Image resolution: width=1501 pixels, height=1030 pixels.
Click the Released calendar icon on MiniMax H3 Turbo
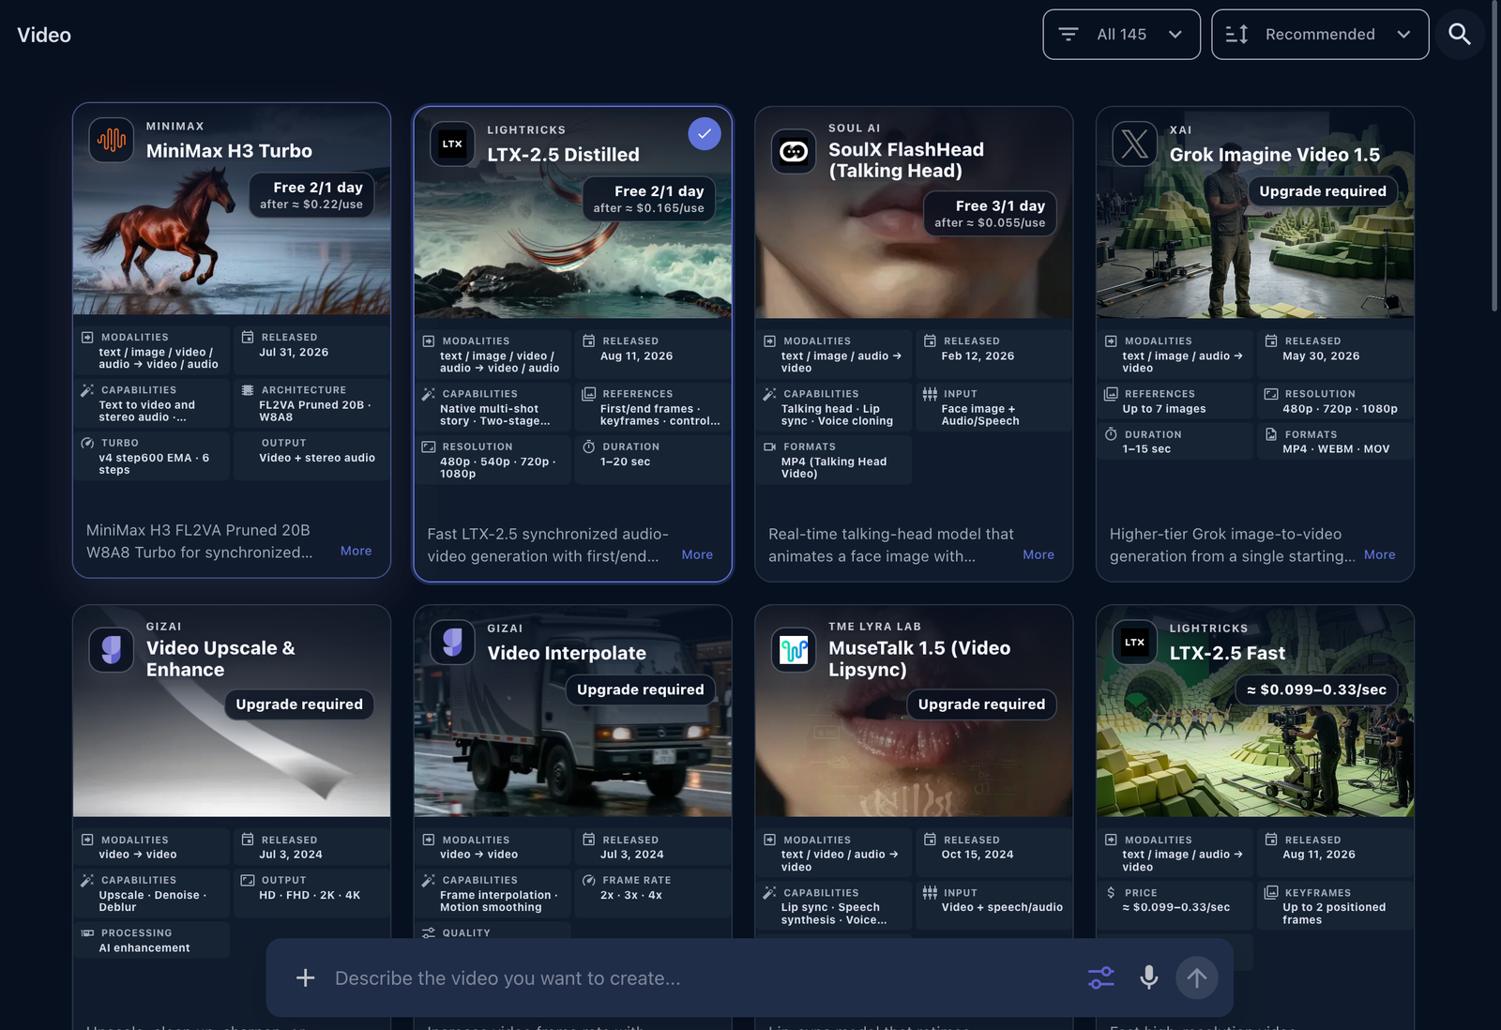pyautogui.click(x=248, y=337)
